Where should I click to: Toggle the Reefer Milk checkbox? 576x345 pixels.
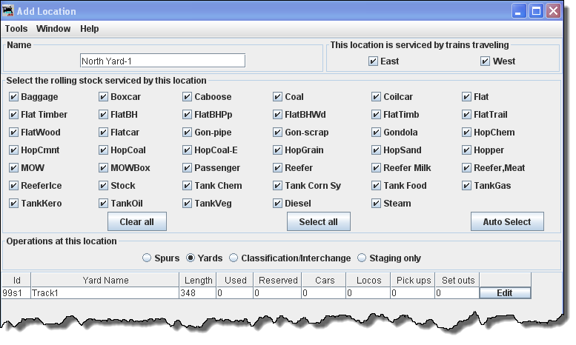pos(377,168)
